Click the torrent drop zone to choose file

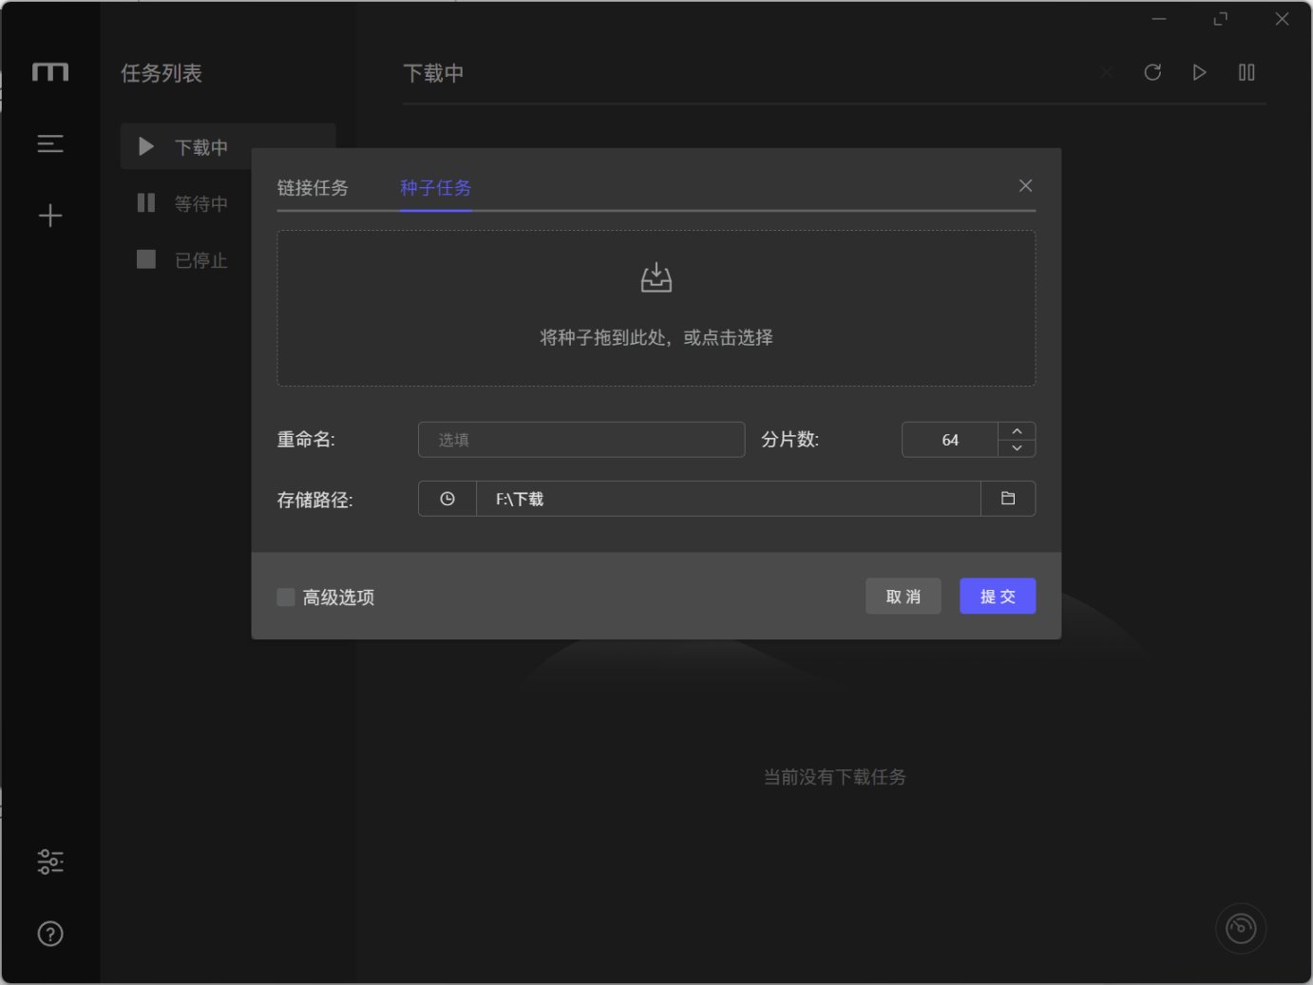[x=656, y=308]
